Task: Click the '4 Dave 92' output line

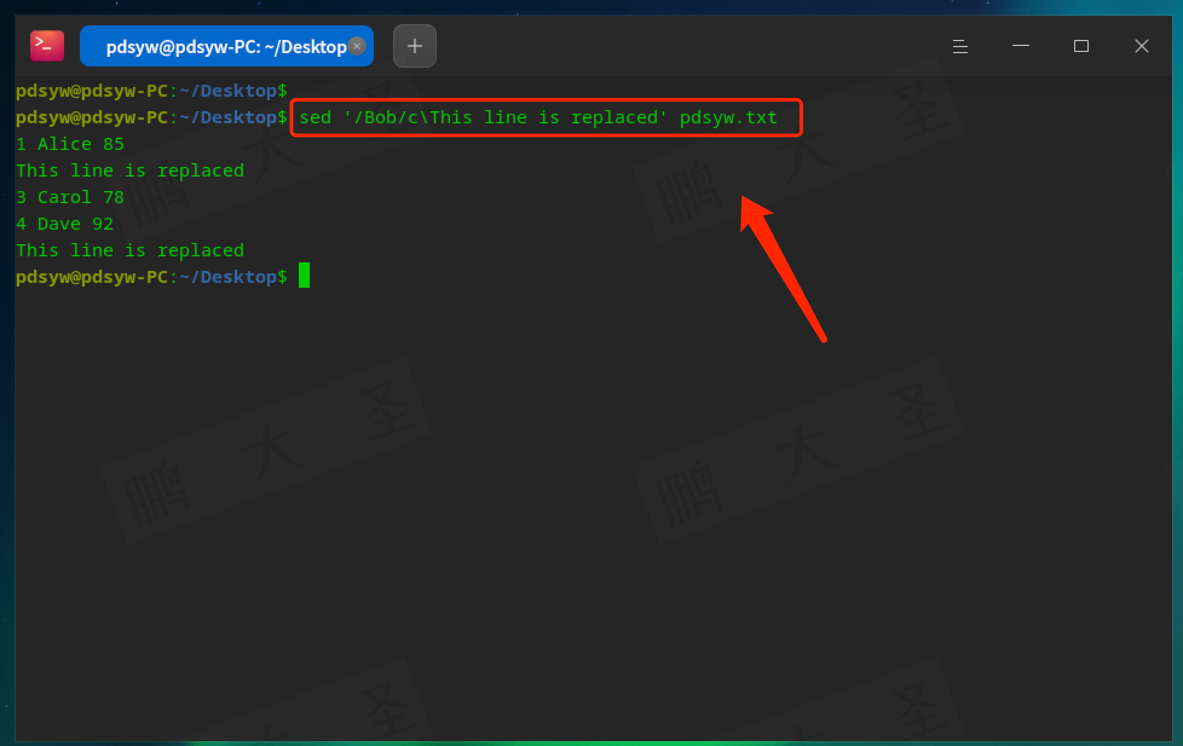Action: point(65,224)
